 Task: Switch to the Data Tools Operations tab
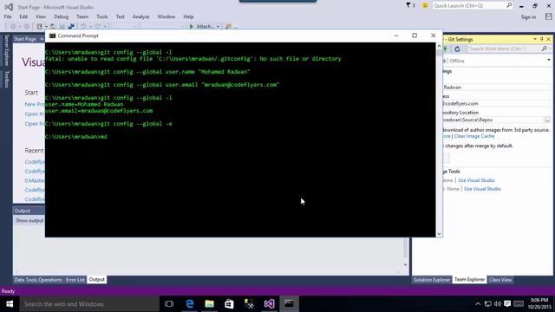[x=38, y=280]
